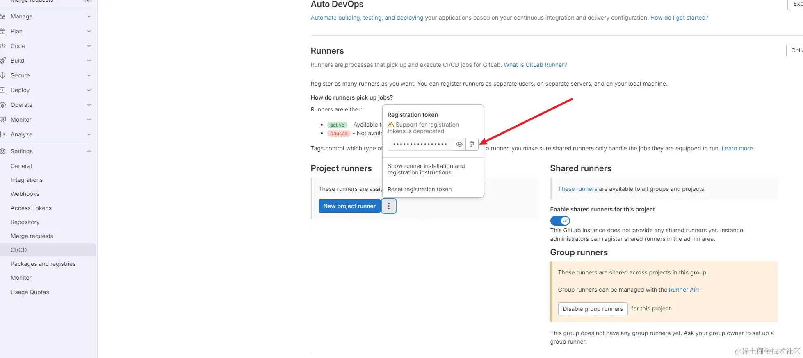This screenshot has height=358, width=803.
Task: Disable shared runners toggle for this project
Action: click(x=560, y=221)
